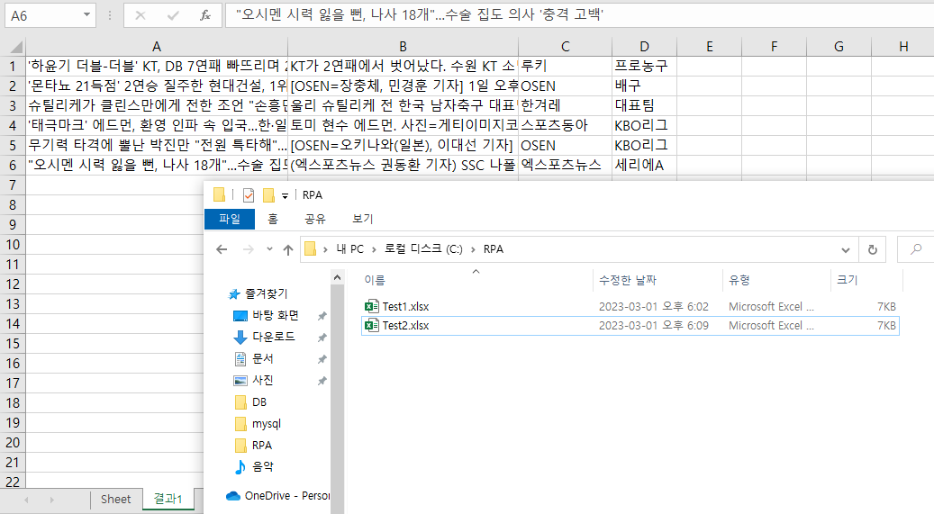Click the Explorer forward arrow
This screenshot has width=934, height=514.
249,249
